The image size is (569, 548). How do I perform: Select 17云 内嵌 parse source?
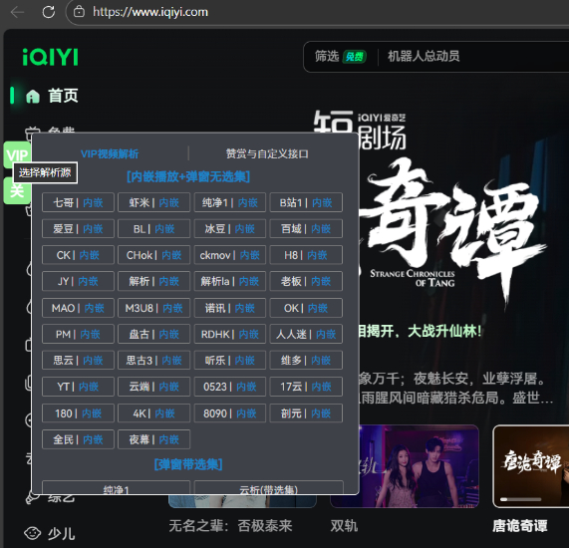pos(306,387)
